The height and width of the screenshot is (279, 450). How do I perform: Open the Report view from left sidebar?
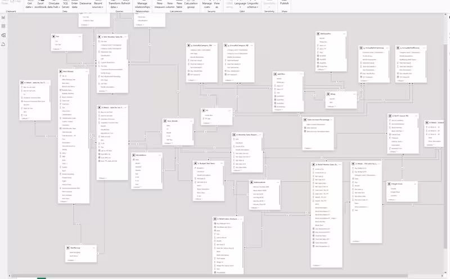tap(3, 17)
